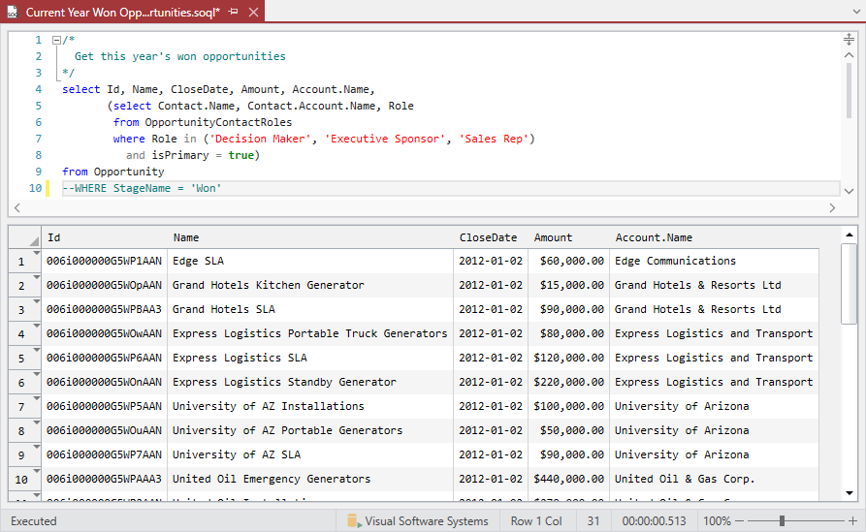Image resolution: width=866 pixels, height=532 pixels.
Task: Sort by the Amount column header
Action: [x=569, y=237]
